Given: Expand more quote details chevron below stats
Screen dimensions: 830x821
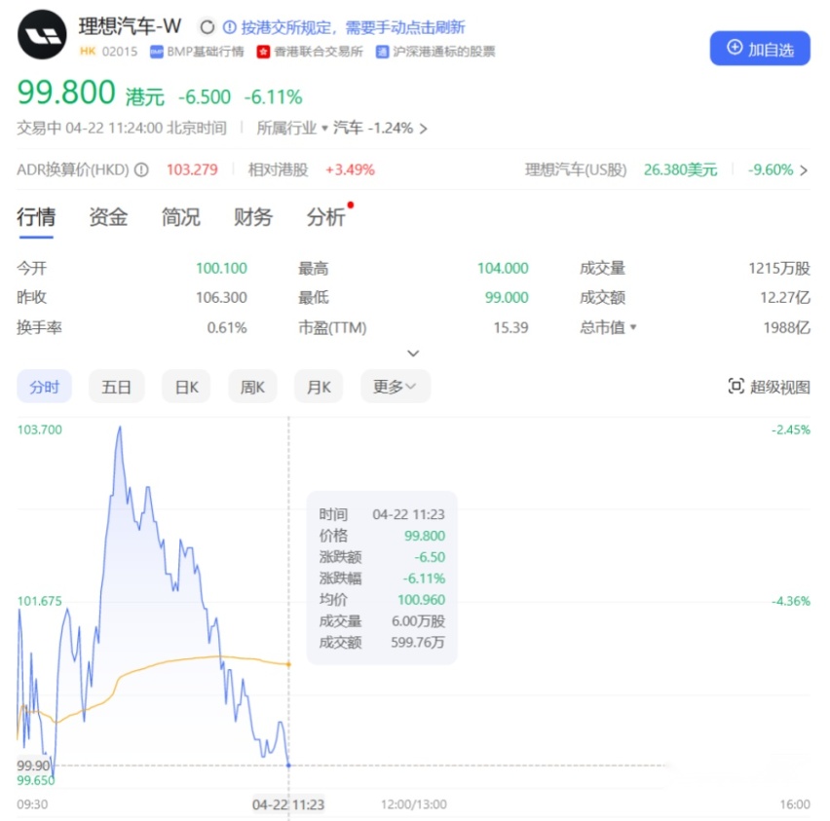Looking at the screenshot, I should coord(413,354).
